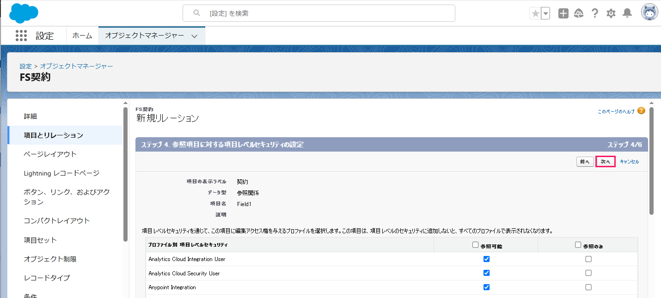Viewport: 661px width, 298px height.
Task: Click the favorites star icon
Action: click(535, 13)
